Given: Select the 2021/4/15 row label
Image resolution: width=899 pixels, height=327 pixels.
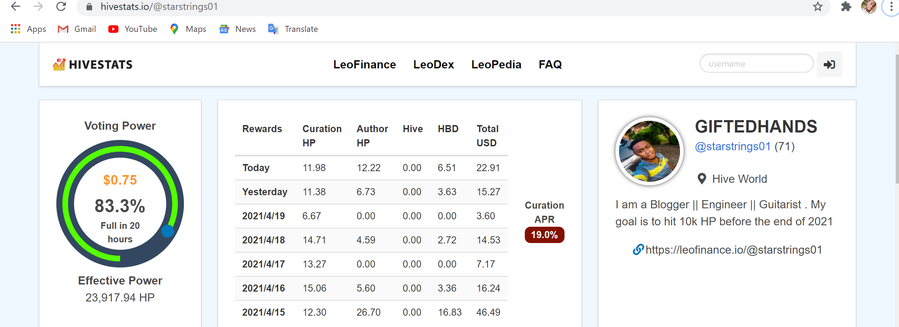Looking at the screenshot, I should click(264, 312).
